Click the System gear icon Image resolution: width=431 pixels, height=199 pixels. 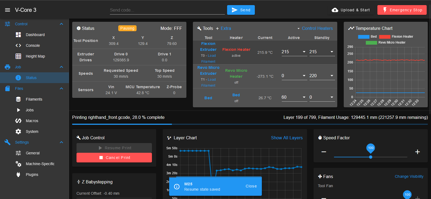point(18,132)
